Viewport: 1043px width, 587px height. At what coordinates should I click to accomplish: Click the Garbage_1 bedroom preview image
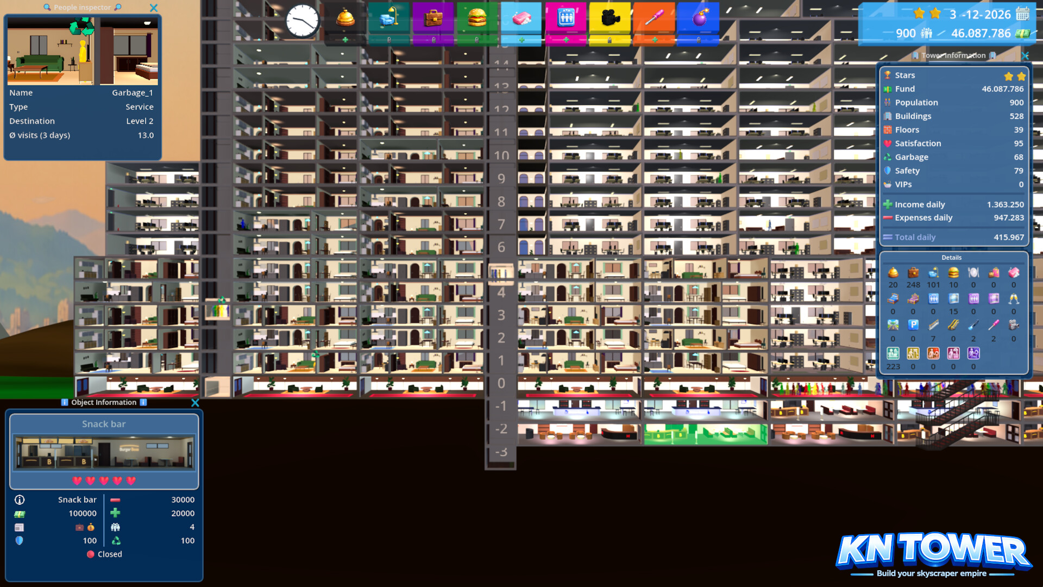click(x=129, y=51)
